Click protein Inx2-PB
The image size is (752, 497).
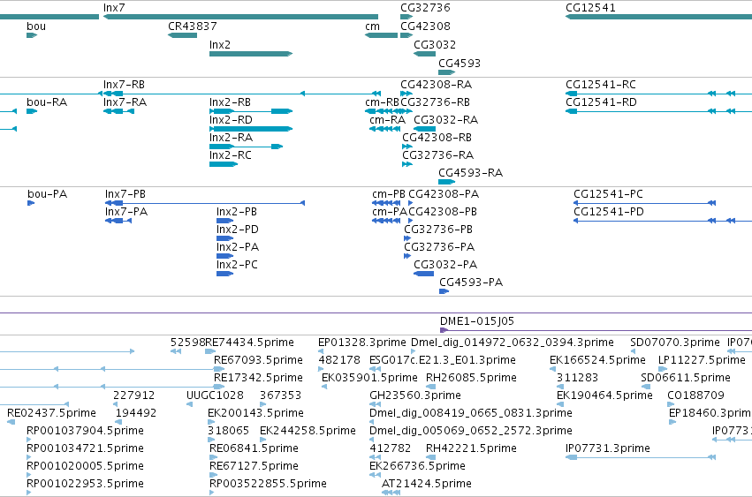[x=237, y=212]
